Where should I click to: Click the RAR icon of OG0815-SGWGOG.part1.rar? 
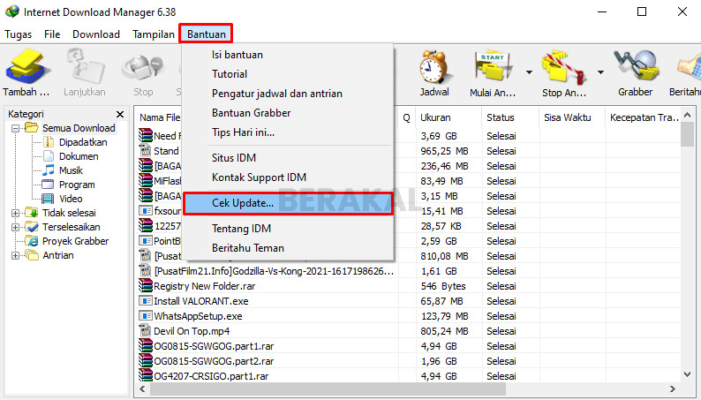(x=146, y=345)
